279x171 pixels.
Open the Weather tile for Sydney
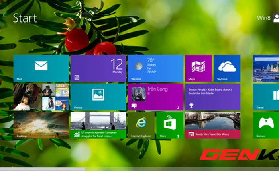click(155, 68)
